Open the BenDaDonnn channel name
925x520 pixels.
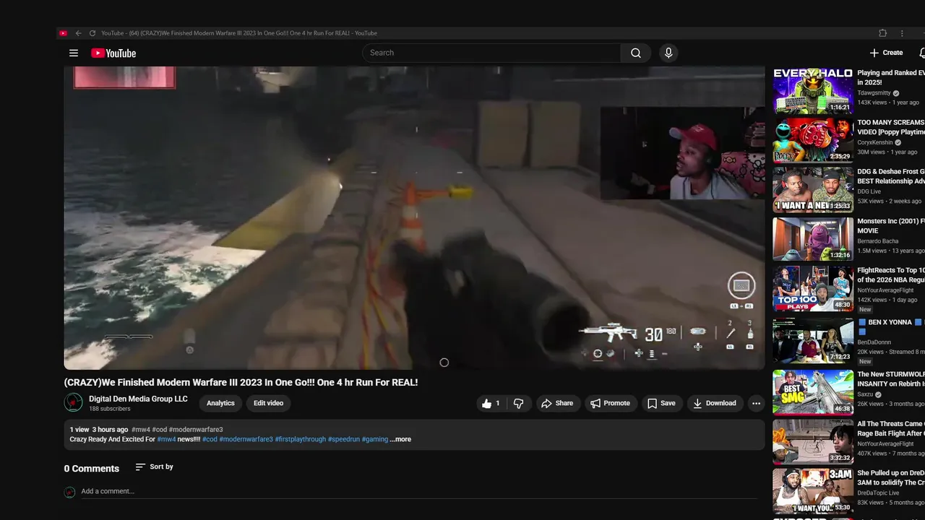[x=875, y=342]
